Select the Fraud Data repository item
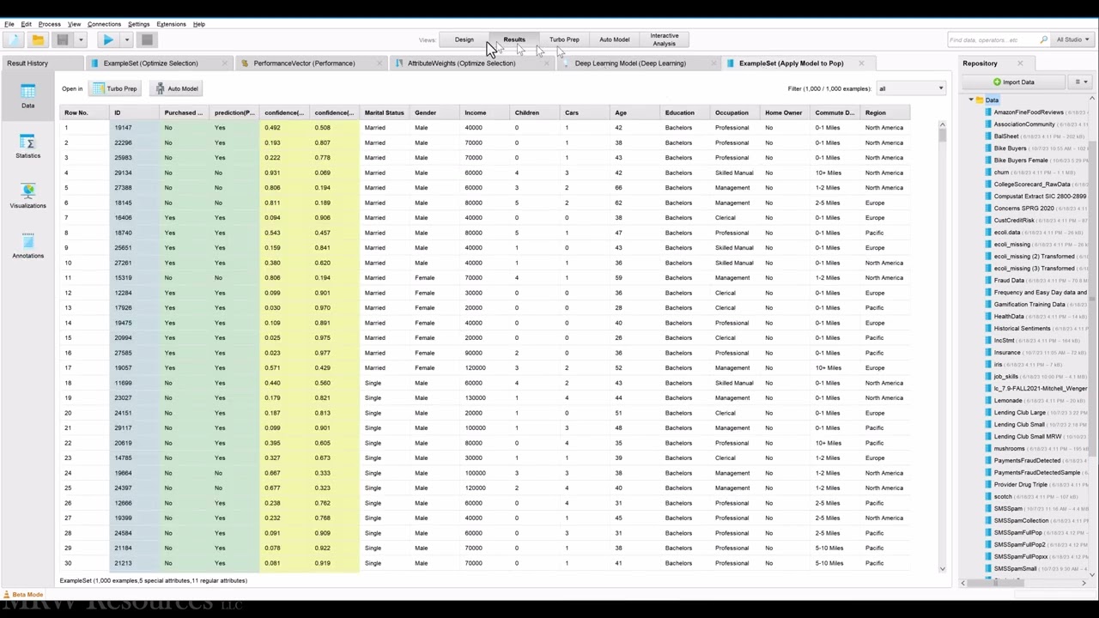 click(x=1009, y=281)
